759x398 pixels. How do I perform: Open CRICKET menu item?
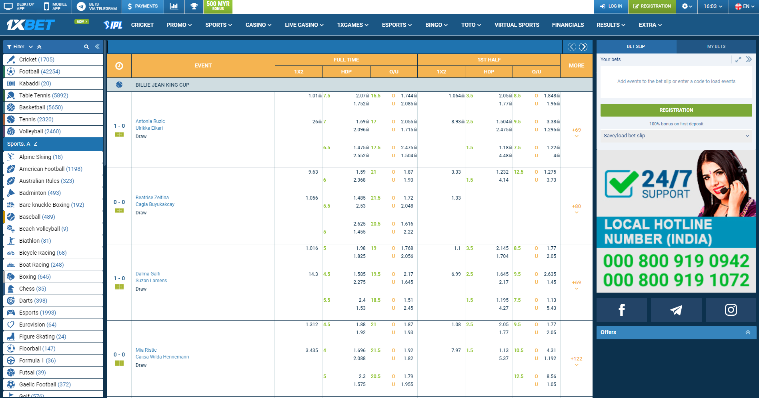[x=142, y=25]
